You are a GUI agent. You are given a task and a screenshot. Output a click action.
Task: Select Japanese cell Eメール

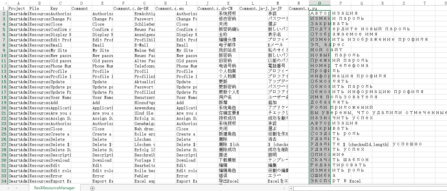point(278,45)
